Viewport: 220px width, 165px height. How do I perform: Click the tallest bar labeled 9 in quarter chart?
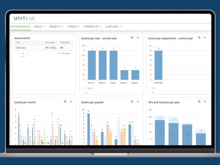[89, 129]
